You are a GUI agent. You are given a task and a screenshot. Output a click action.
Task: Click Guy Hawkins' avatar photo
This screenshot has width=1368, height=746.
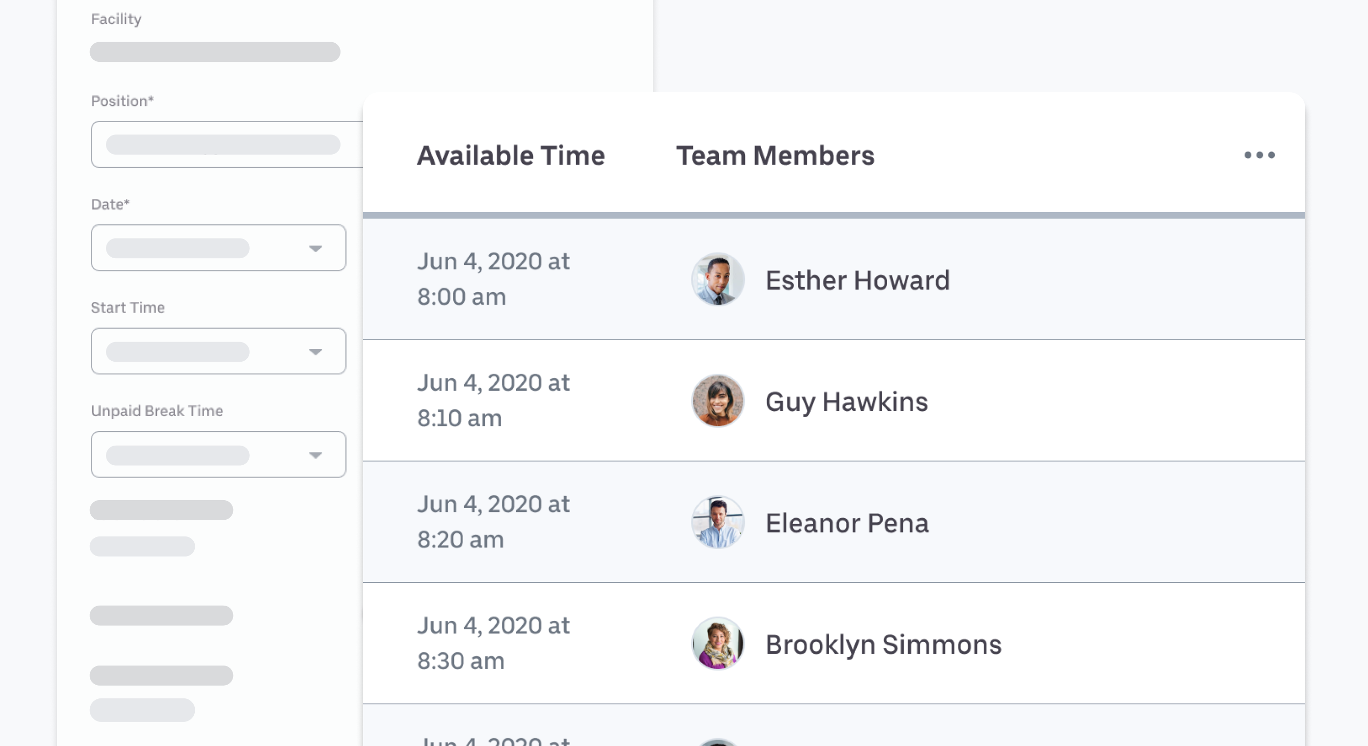click(x=717, y=400)
